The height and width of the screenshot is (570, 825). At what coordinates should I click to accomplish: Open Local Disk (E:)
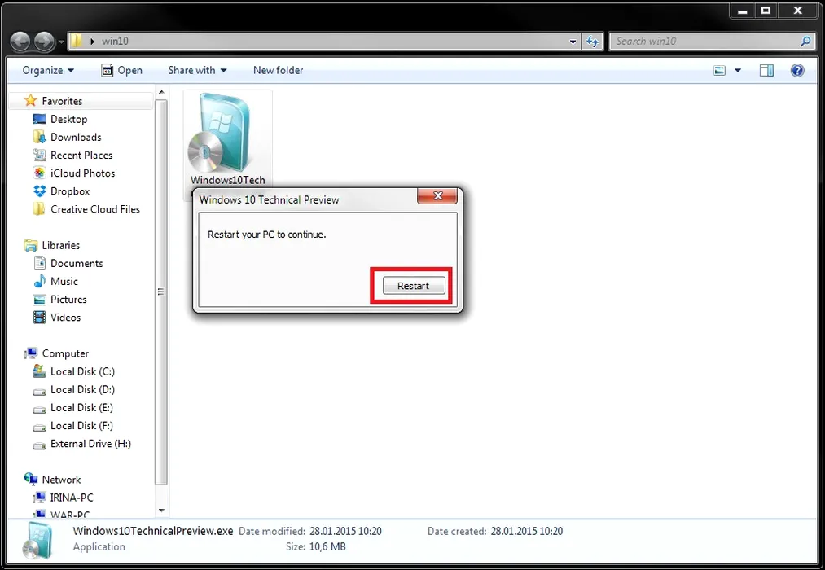(x=81, y=407)
